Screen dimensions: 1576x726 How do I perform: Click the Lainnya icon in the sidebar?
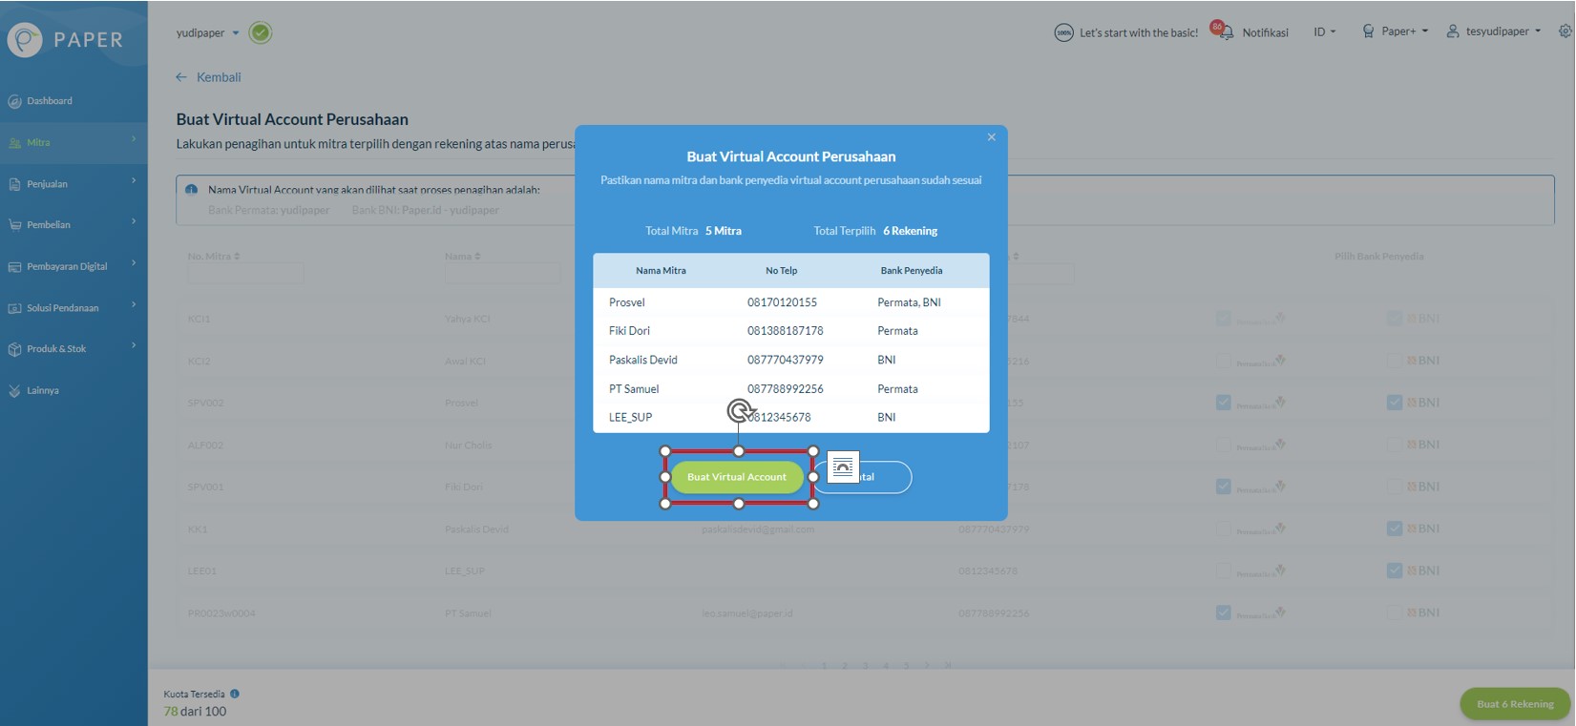(14, 391)
